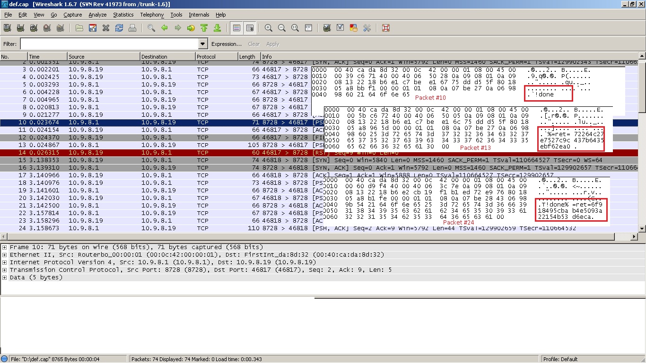The width and height of the screenshot is (646, 363).
Task: Expand the Transmission Control Protocol node
Action: point(5,270)
